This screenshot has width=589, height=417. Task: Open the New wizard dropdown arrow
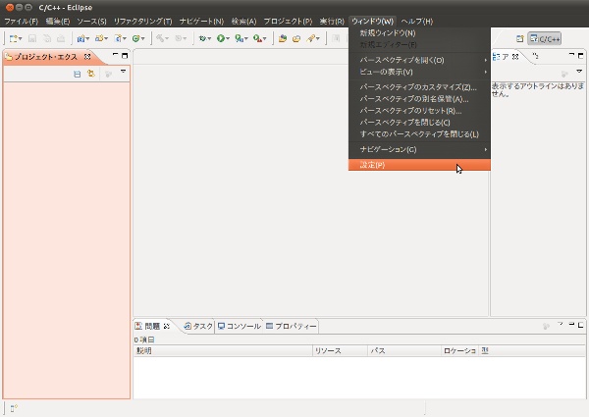tap(20, 38)
